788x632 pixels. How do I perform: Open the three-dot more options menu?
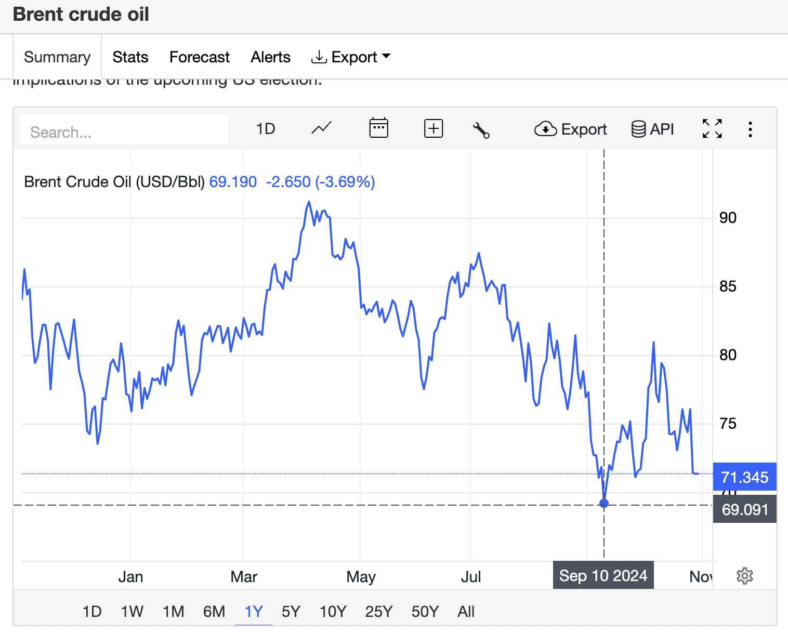(750, 129)
